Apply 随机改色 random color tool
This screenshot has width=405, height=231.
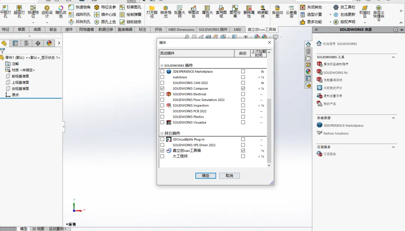click(x=61, y=12)
